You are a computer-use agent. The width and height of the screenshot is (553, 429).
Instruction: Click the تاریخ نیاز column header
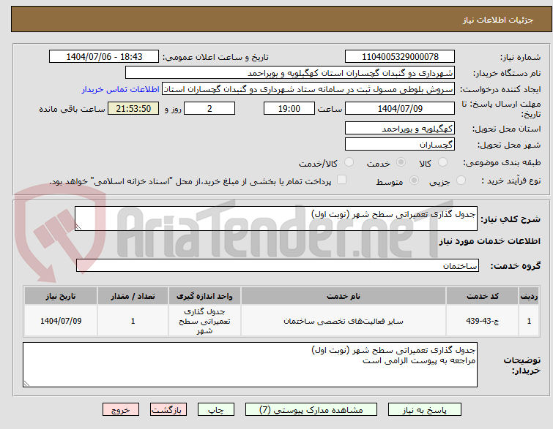pos(61,296)
